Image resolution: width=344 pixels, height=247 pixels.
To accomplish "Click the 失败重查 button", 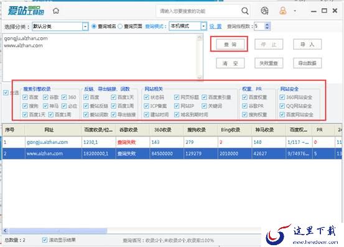I will point(269,63).
